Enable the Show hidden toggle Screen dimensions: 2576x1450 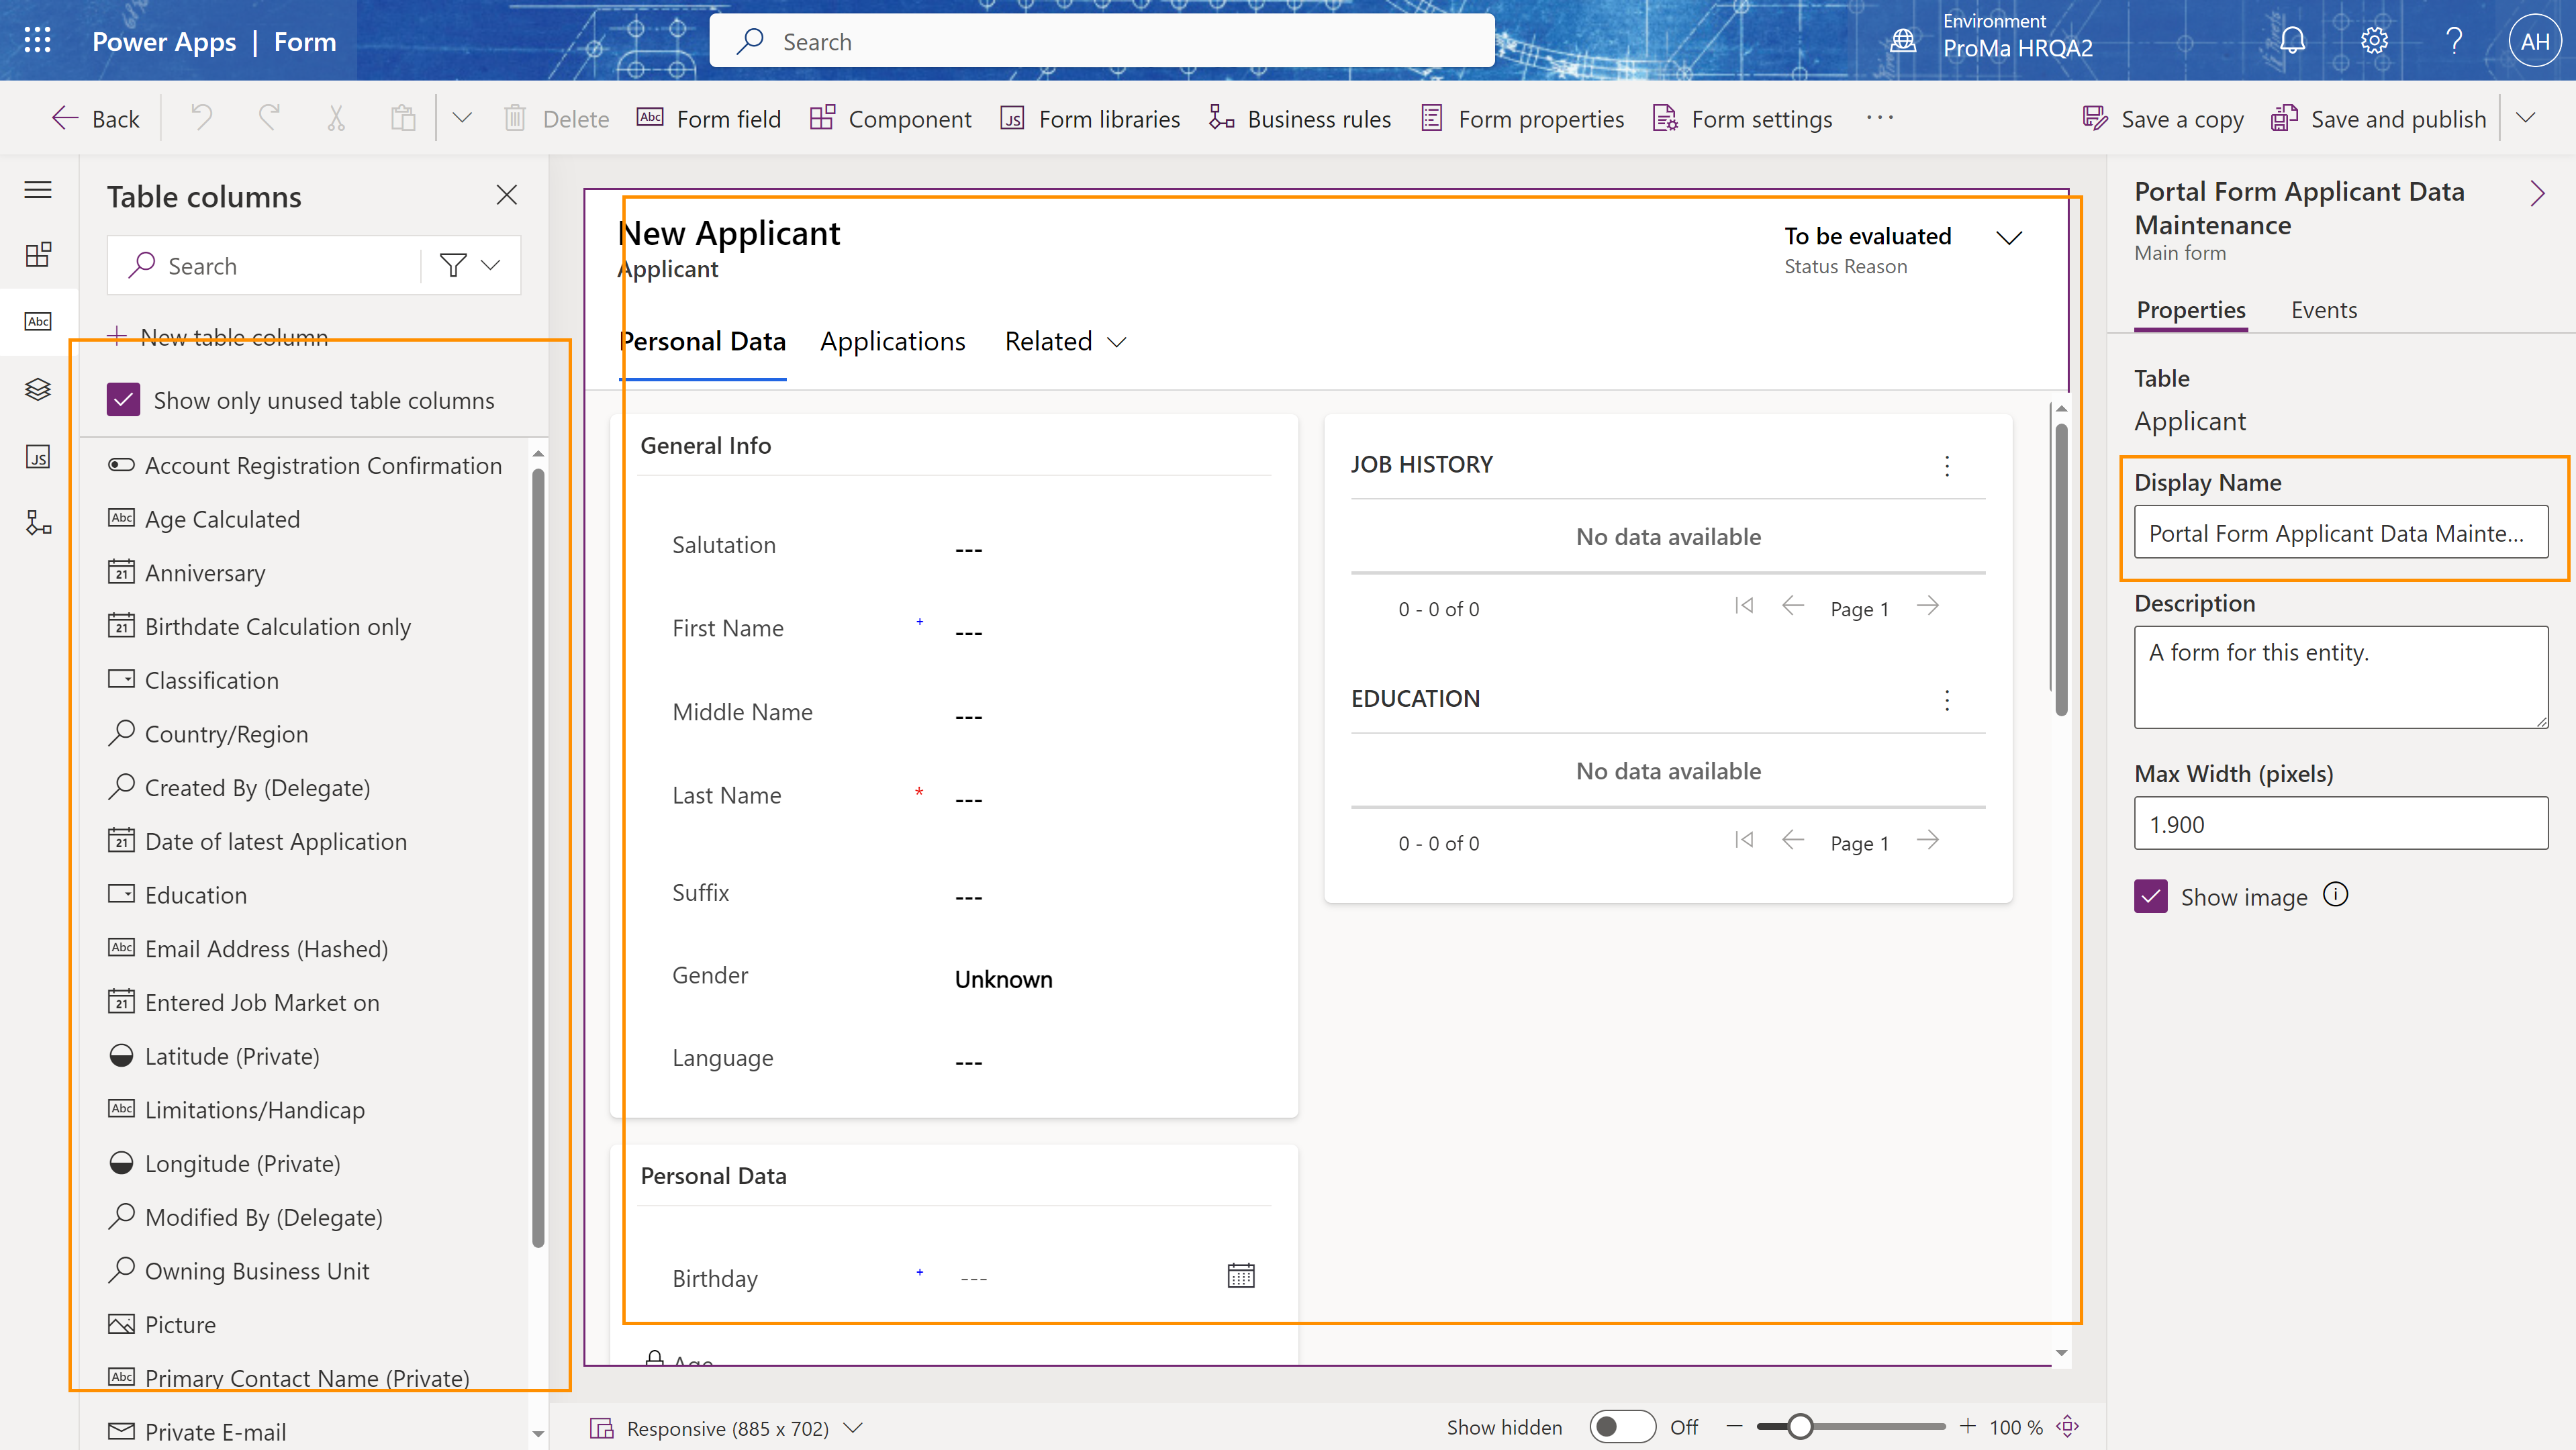pyautogui.click(x=1622, y=1427)
